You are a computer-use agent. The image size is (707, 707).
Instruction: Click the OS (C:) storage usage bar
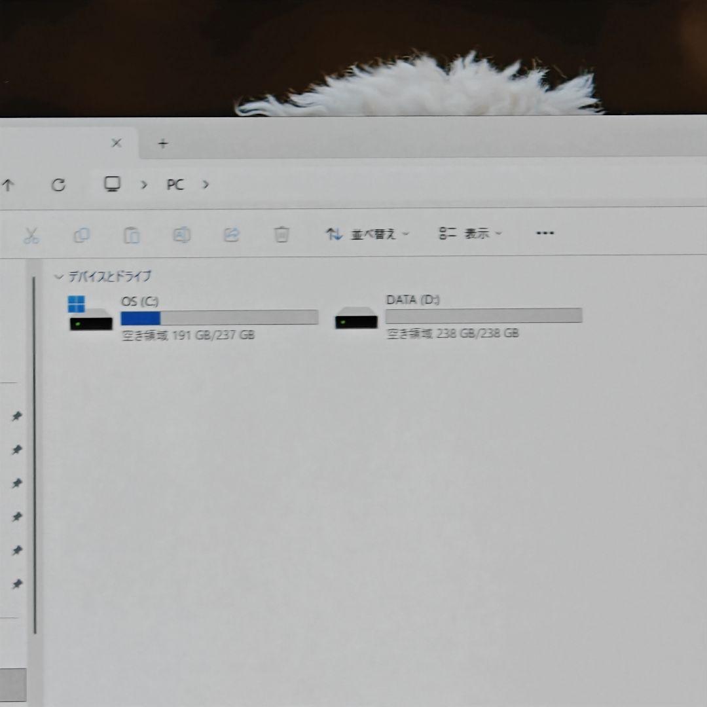click(x=219, y=318)
